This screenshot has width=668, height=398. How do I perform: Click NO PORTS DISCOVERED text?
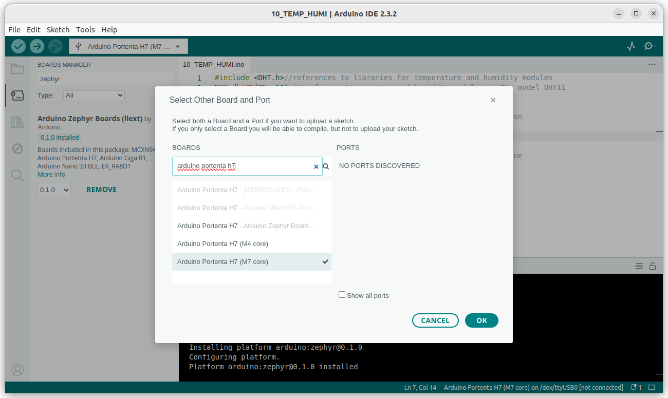click(379, 166)
